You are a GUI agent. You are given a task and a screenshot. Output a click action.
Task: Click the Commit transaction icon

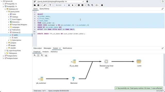point(89,5)
